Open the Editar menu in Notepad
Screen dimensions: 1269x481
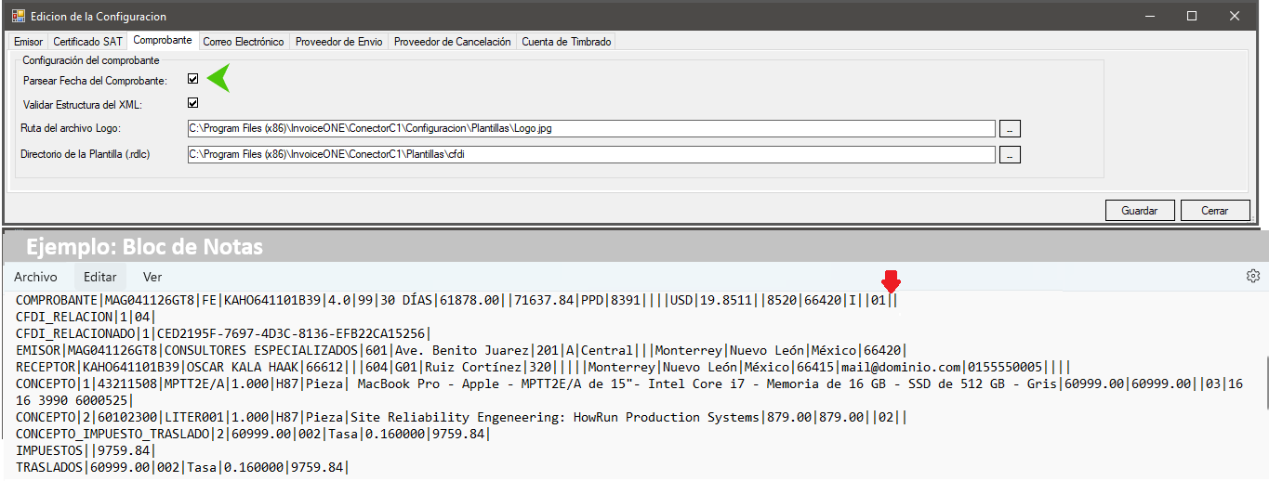pos(99,277)
